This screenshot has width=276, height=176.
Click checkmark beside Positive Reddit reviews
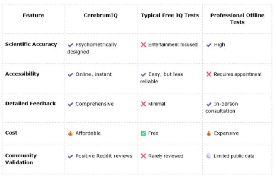71,156
